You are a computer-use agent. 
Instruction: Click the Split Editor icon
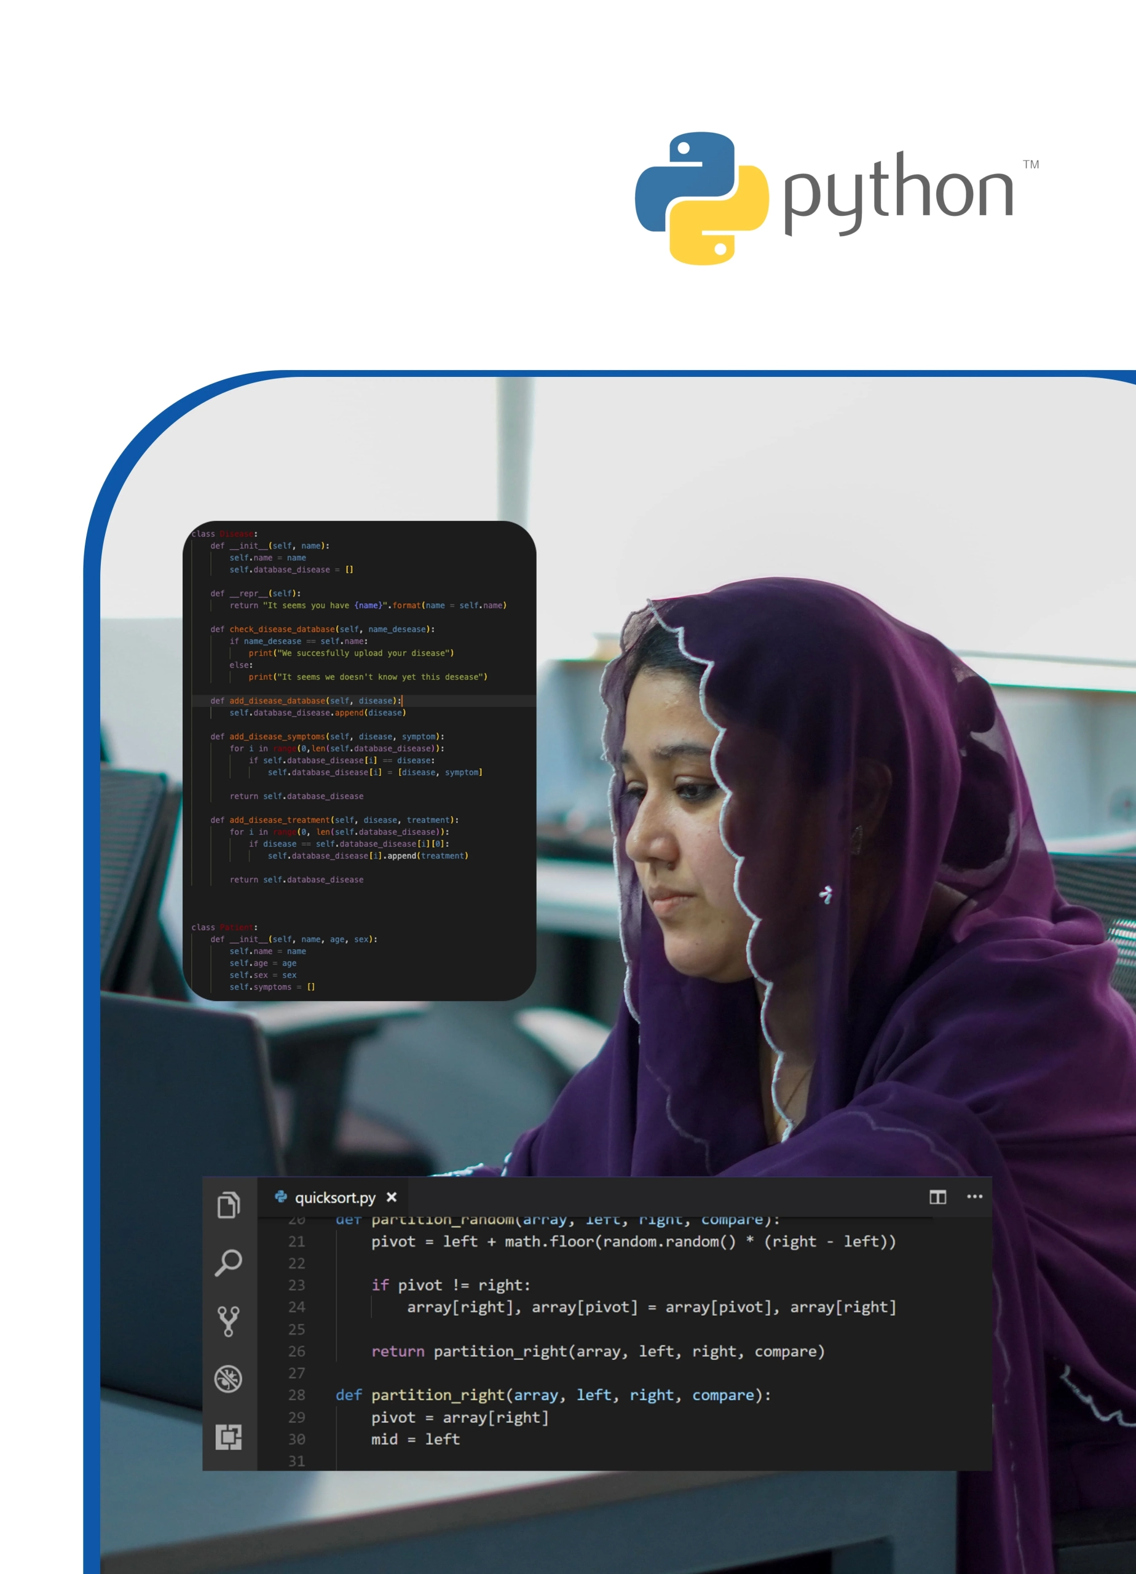tap(937, 1197)
